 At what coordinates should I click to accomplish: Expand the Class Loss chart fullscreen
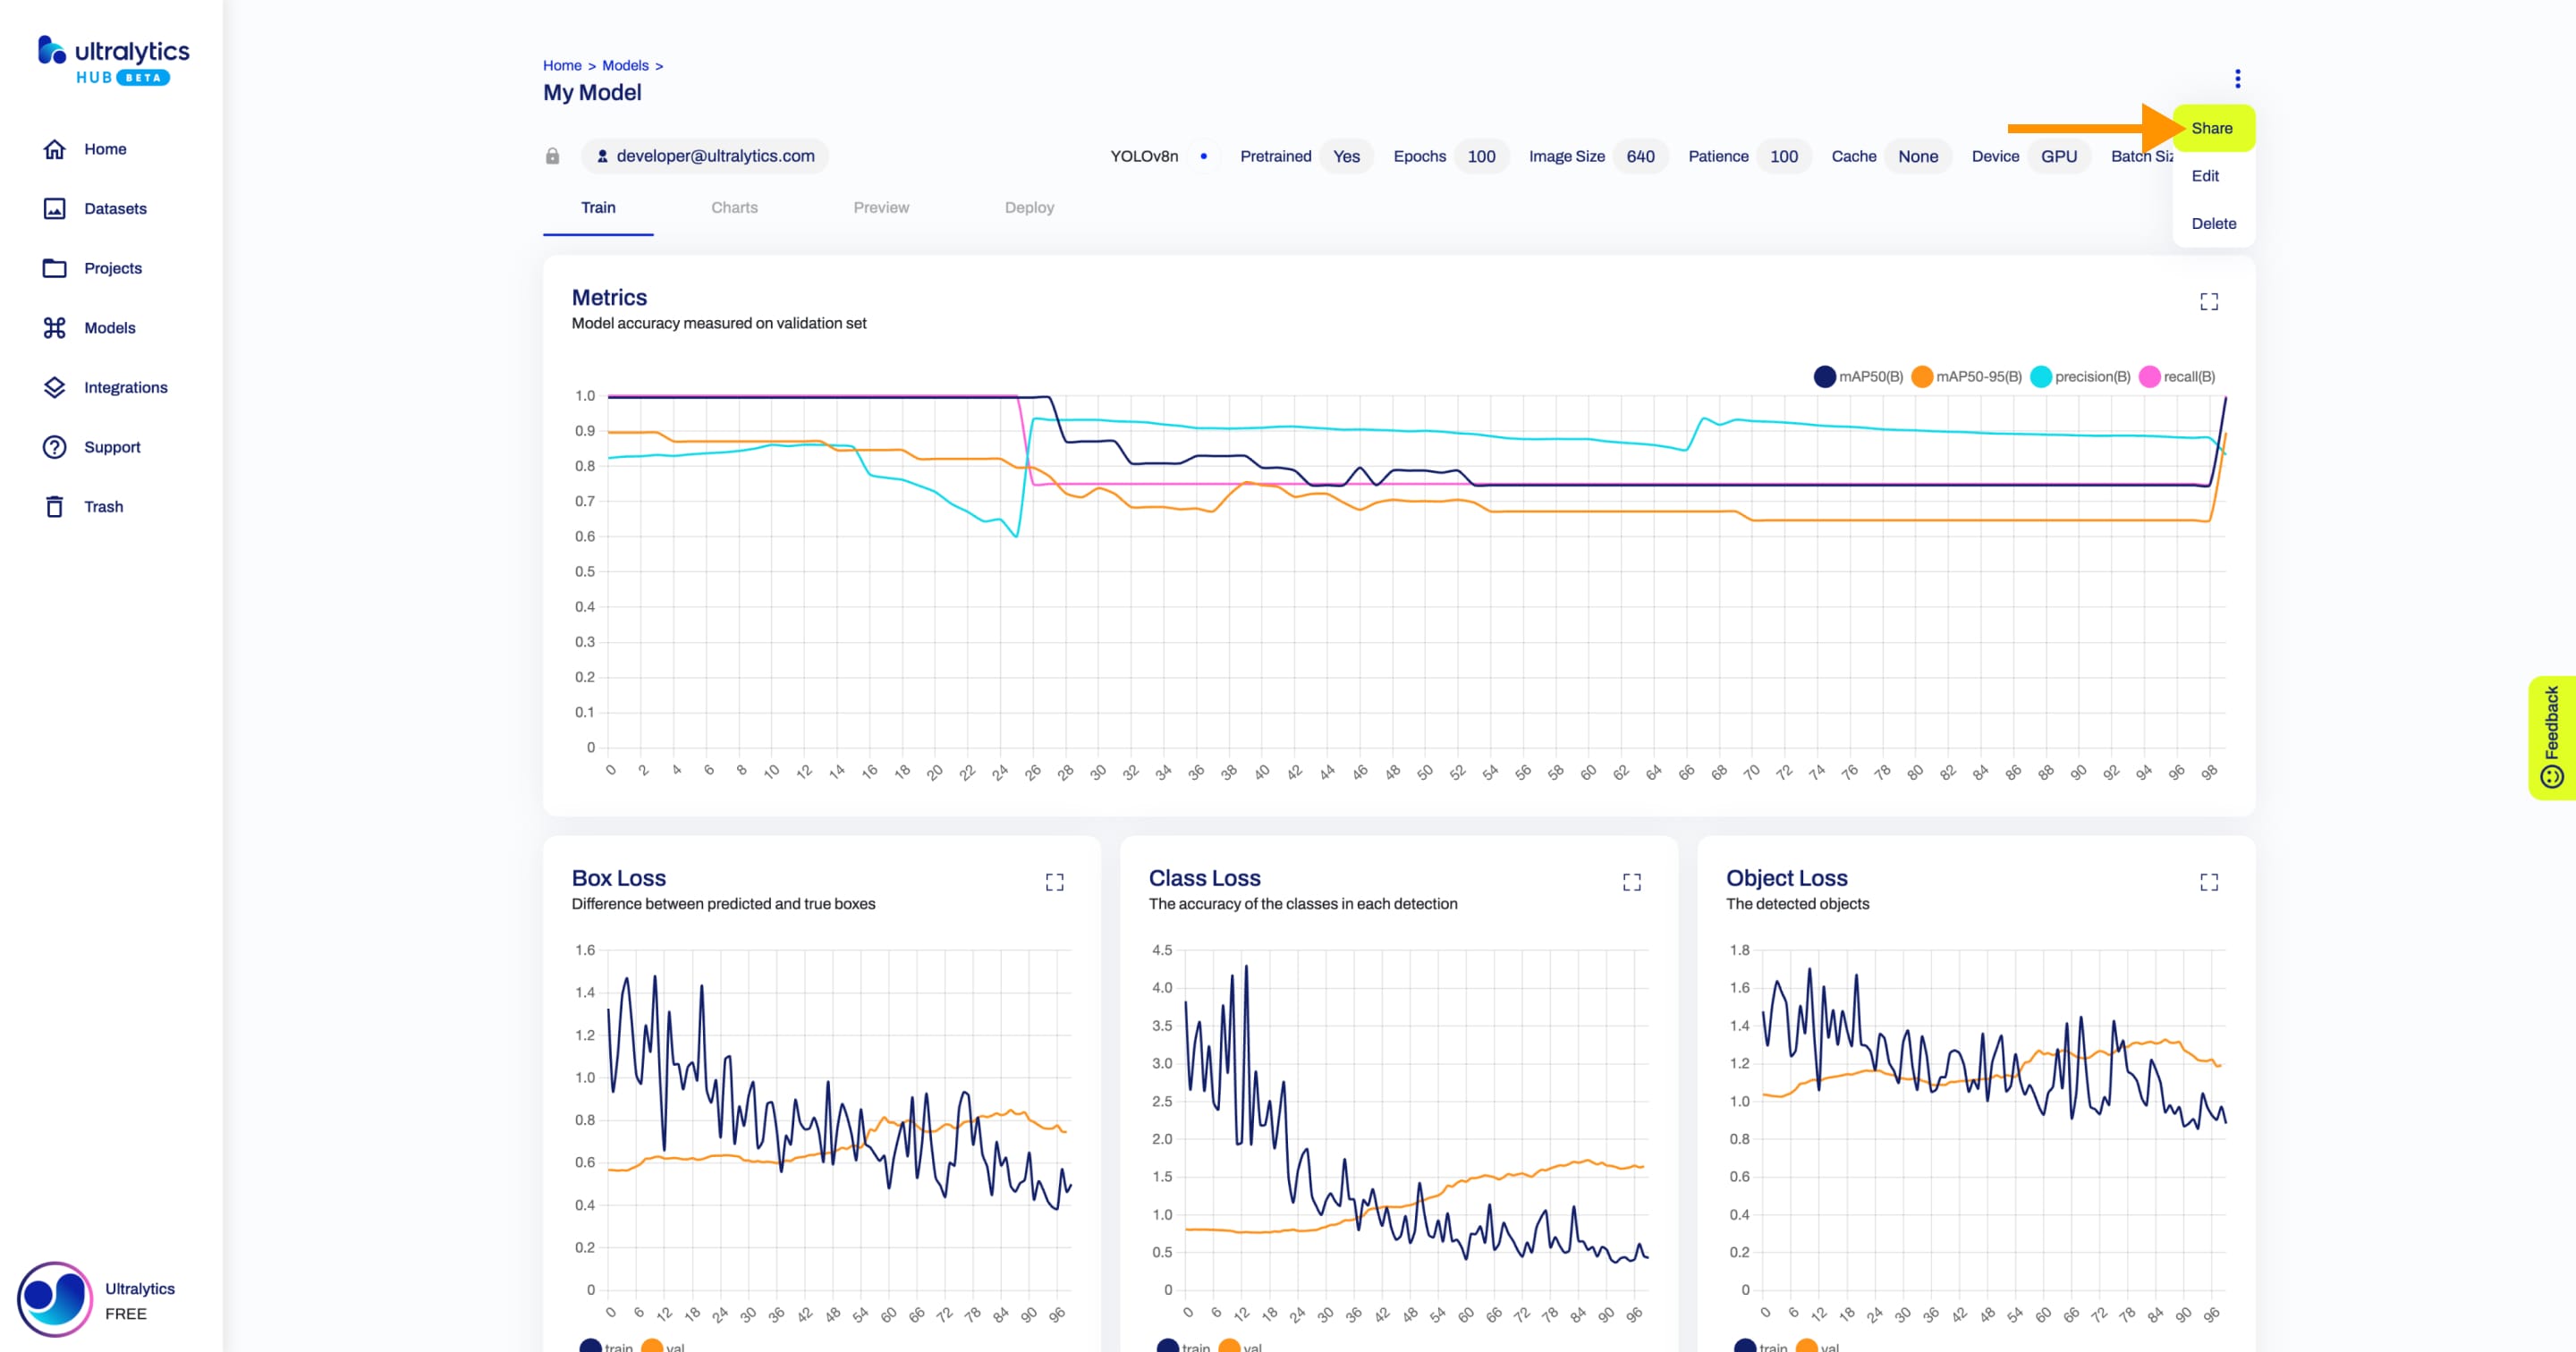coord(1632,882)
